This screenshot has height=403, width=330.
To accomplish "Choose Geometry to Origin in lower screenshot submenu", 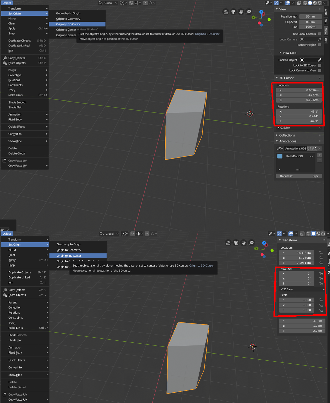I will tap(69, 244).
